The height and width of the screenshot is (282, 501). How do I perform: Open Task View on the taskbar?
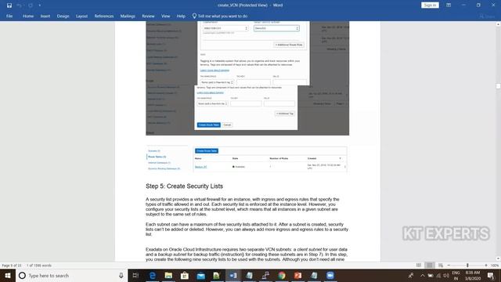pyautogui.click(x=135, y=275)
